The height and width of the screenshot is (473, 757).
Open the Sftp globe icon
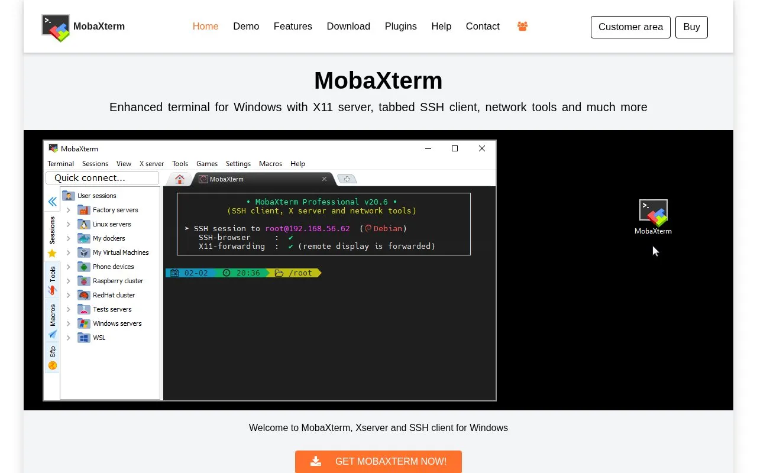click(x=53, y=365)
